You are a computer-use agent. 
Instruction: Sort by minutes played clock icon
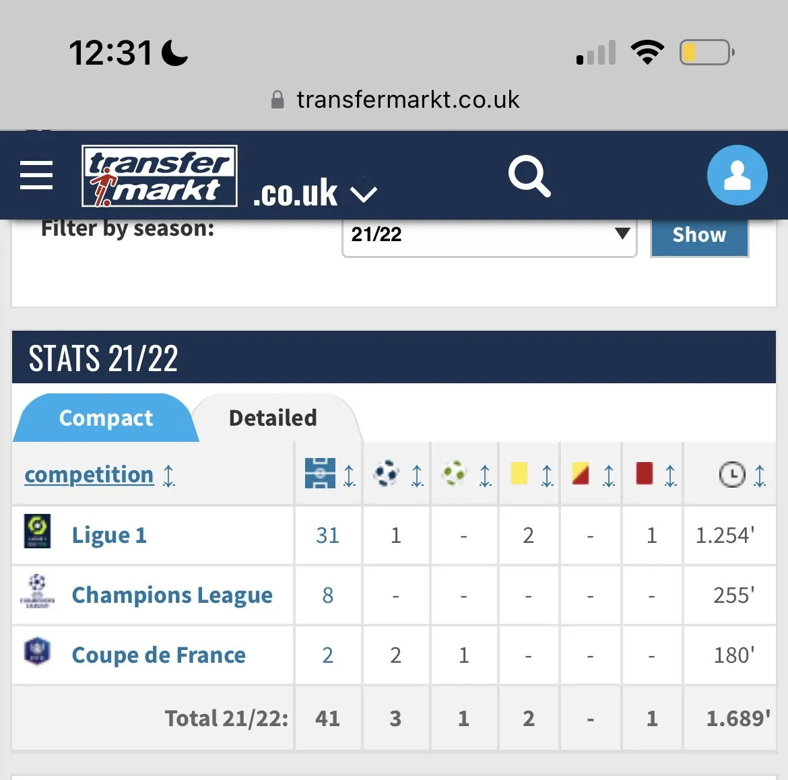point(732,475)
